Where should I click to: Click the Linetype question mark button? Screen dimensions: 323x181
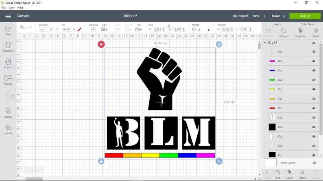(x=57, y=30)
